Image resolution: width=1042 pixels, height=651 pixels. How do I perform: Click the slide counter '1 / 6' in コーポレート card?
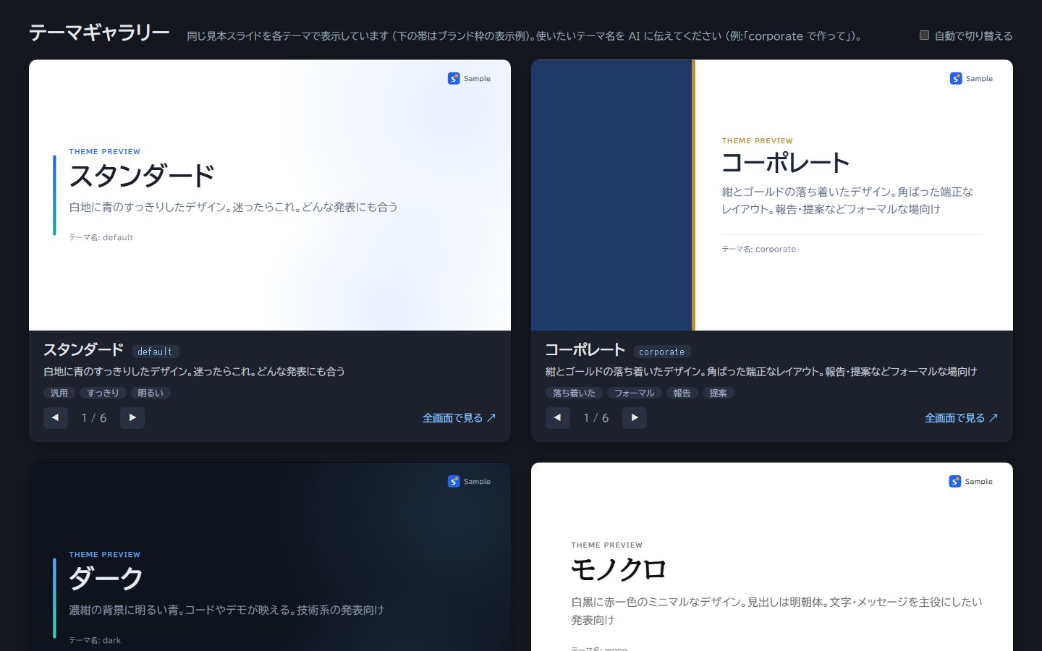pos(596,418)
